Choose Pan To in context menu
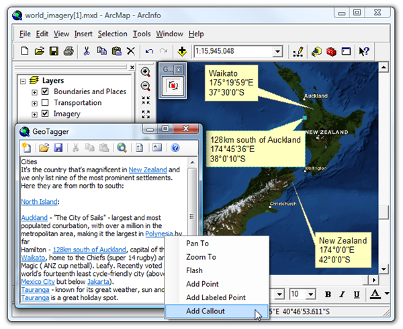403x329 pixels. pyautogui.click(x=216, y=244)
